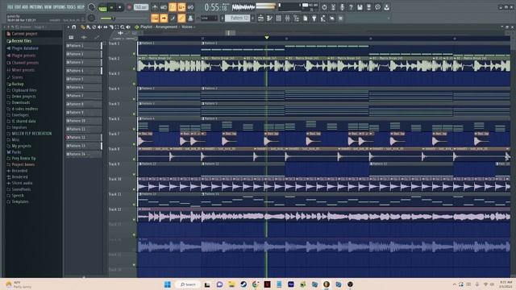Click the taskbar Search box
Screen dimensions: 516x290
click(188, 284)
